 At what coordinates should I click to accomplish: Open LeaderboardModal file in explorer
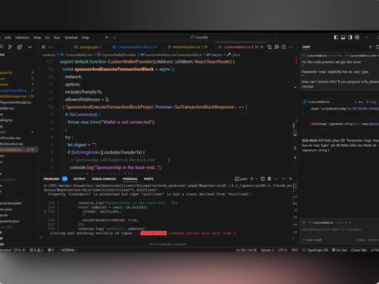16,90
